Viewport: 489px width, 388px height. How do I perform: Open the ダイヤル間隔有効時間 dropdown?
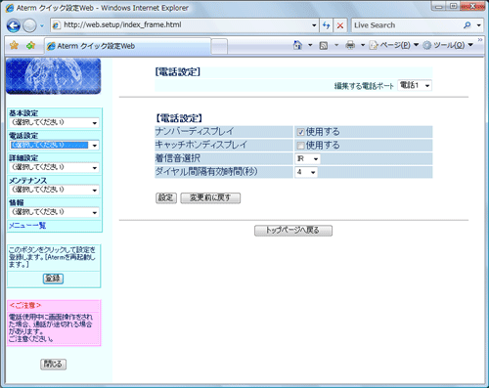pyautogui.click(x=306, y=172)
